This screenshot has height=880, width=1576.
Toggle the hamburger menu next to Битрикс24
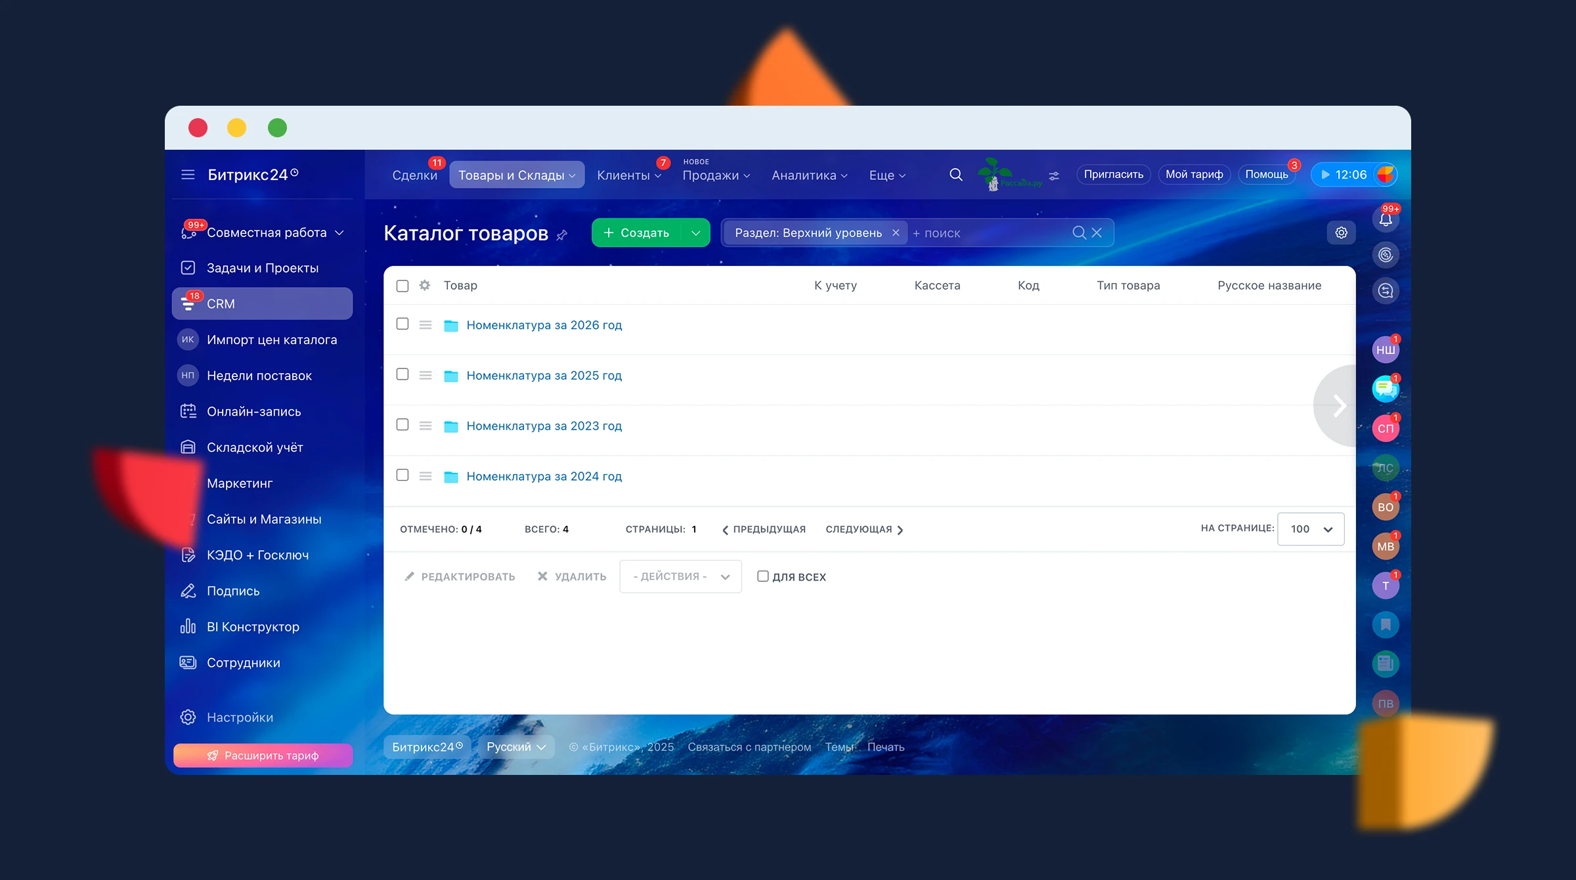point(188,175)
